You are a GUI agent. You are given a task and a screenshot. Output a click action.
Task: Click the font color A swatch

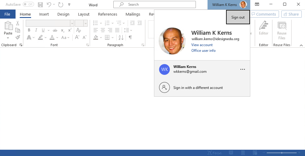[x=52, y=37]
